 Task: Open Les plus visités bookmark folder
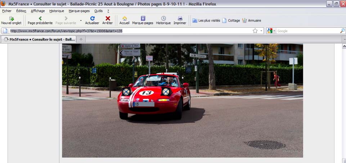tap(206, 21)
